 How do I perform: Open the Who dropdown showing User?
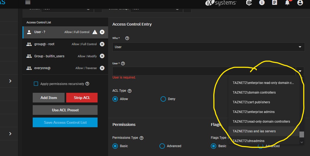(x=208, y=47)
